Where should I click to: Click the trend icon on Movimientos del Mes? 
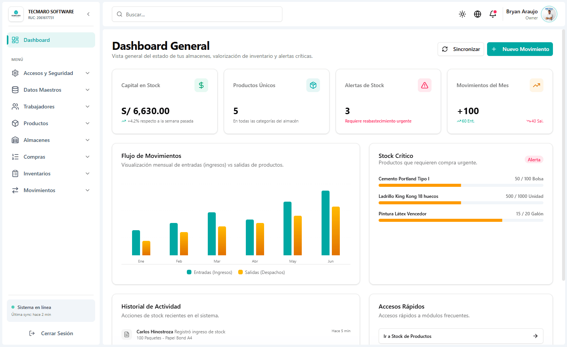tap(537, 85)
